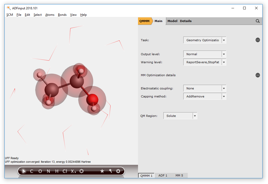Select the pointer arrow tool
This screenshot has width=268, height=184.
24,171
